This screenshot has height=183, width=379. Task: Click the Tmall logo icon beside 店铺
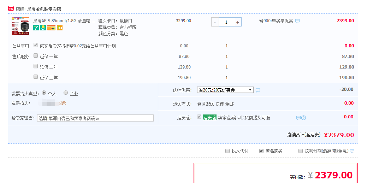[11, 9]
